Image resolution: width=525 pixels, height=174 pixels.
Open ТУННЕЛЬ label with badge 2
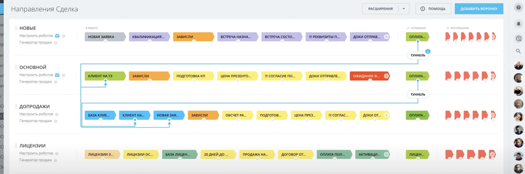point(418,55)
